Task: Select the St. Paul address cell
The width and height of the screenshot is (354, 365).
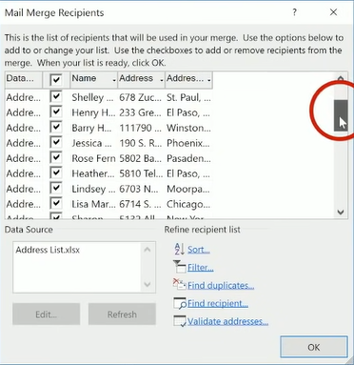Action: pyautogui.click(x=188, y=97)
